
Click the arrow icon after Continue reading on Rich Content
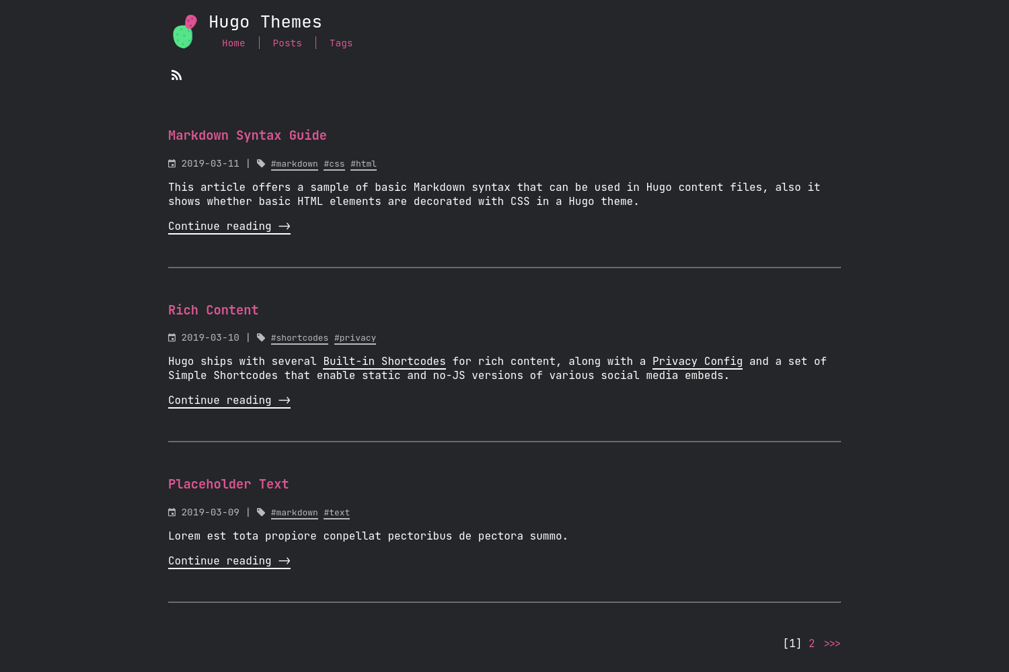point(284,400)
